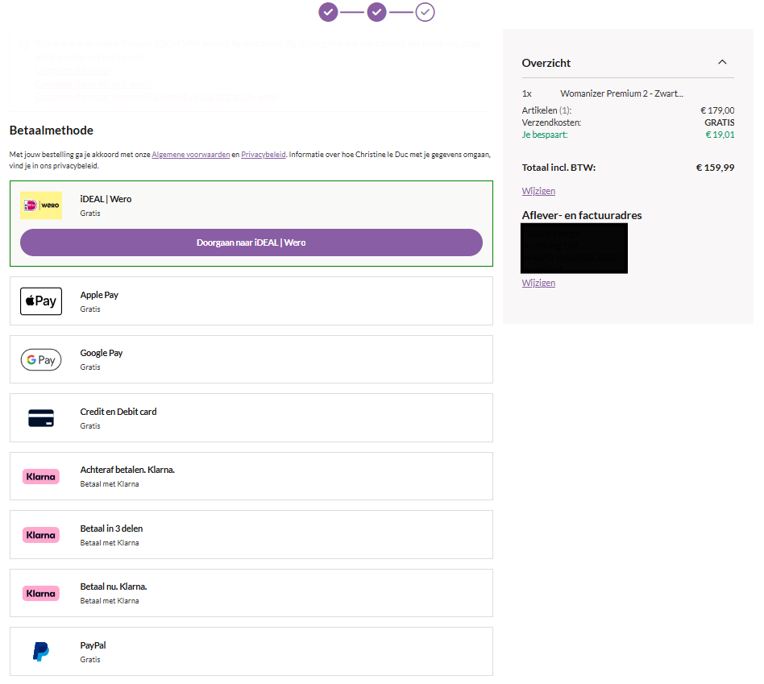The width and height of the screenshot is (764, 684).
Task: Click the credit card icon
Action: tap(41, 418)
